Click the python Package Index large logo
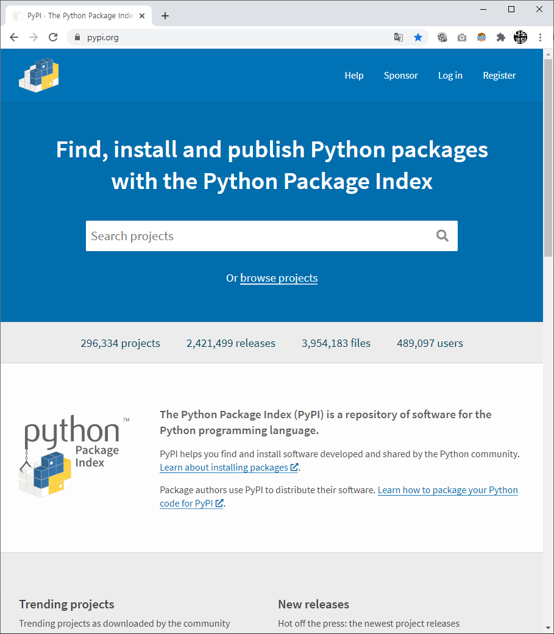This screenshot has width=554, height=634. click(x=75, y=456)
